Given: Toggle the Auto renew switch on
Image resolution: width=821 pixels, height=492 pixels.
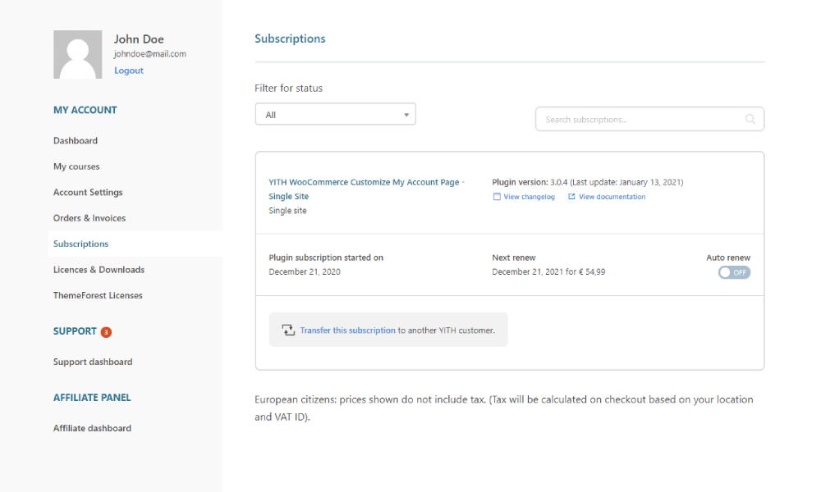Looking at the screenshot, I should [x=734, y=272].
